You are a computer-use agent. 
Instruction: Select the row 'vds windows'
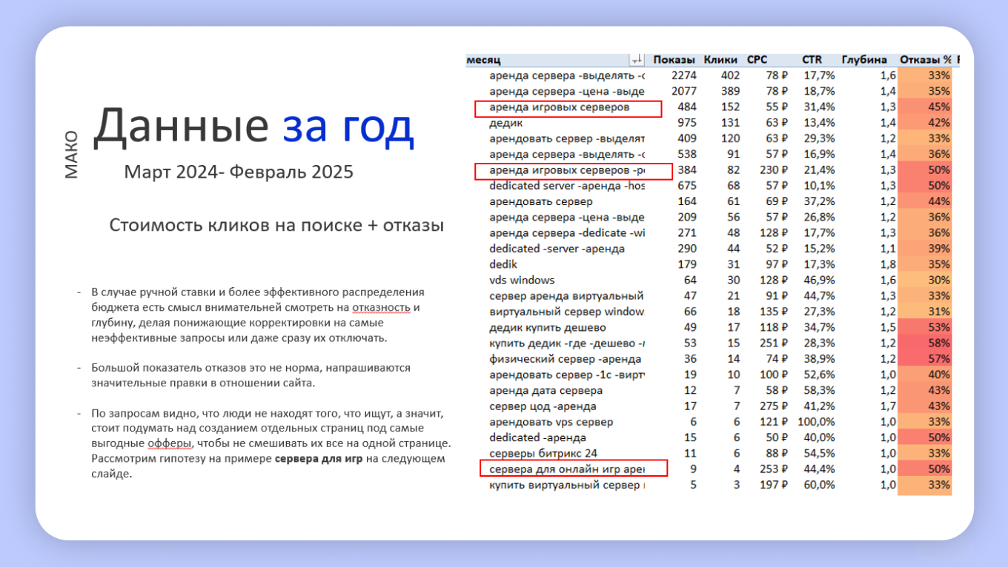710,280
